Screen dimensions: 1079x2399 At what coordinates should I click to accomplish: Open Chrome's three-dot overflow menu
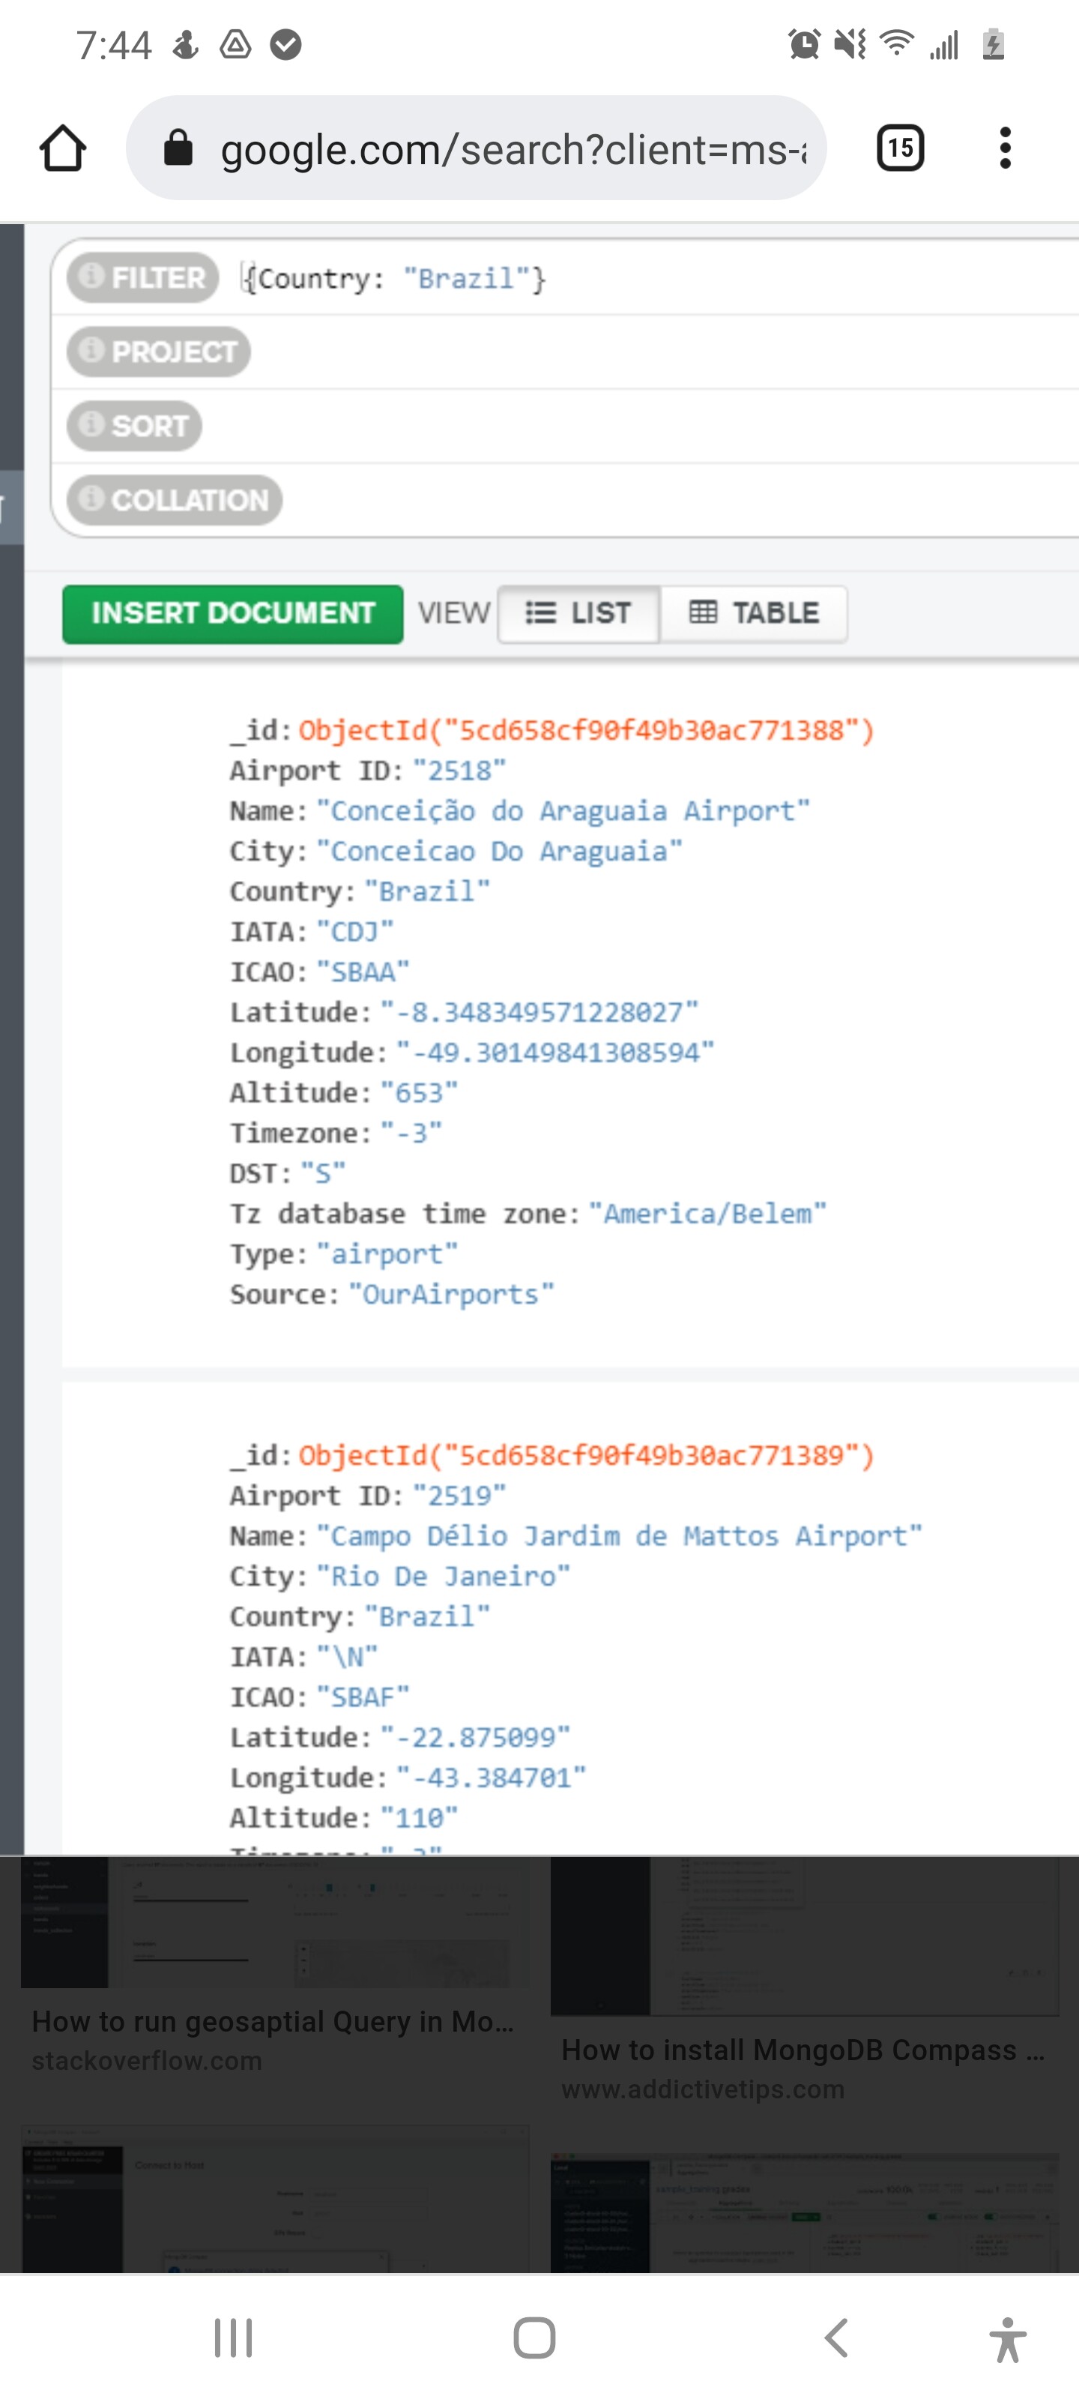[x=1005, y=148]
